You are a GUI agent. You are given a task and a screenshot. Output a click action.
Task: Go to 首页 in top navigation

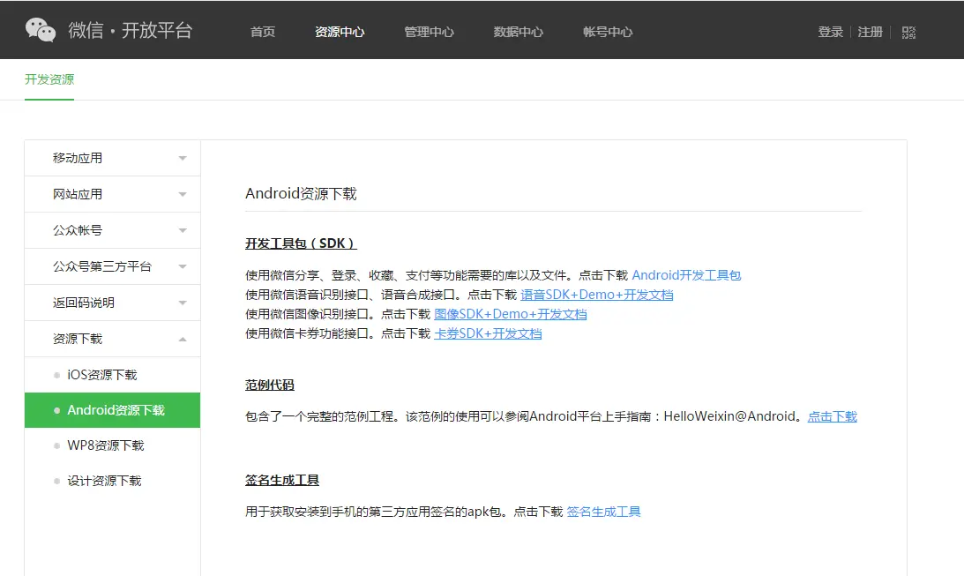[x=263, y=32]
